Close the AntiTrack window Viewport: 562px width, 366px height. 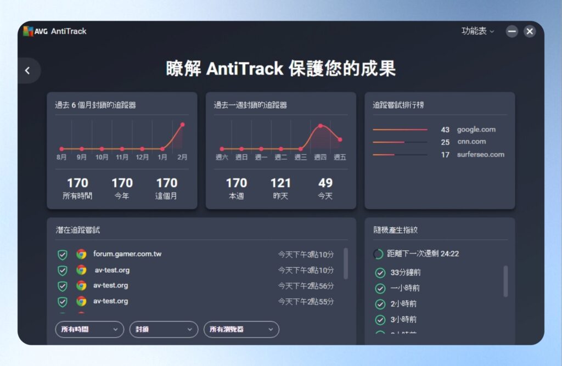pos(530,31)
